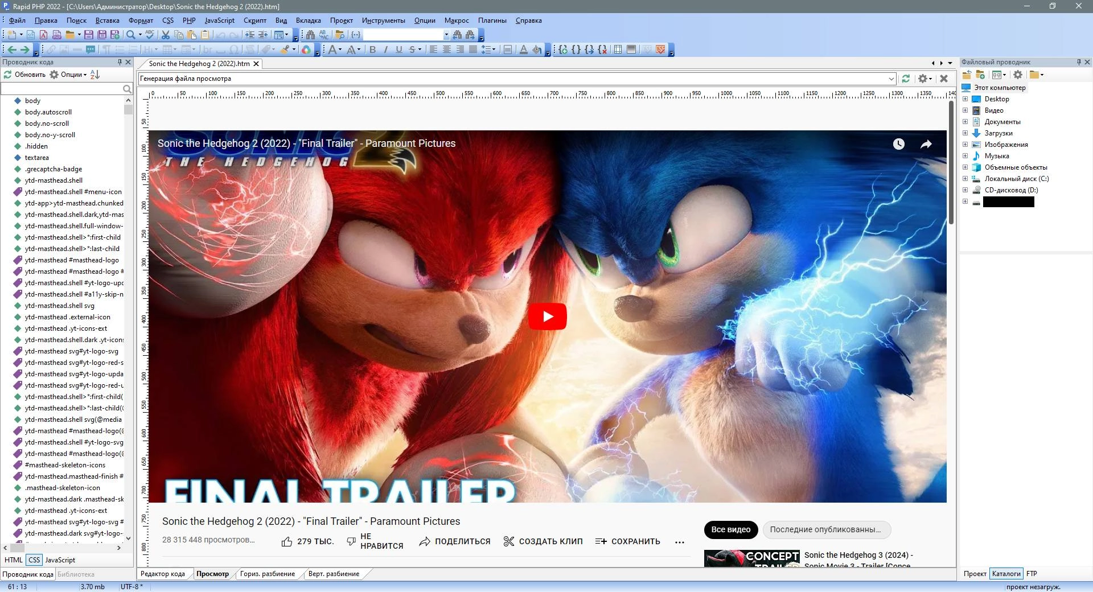
Task: Click the Find next binoculars icon
Action: pos(470,35)
